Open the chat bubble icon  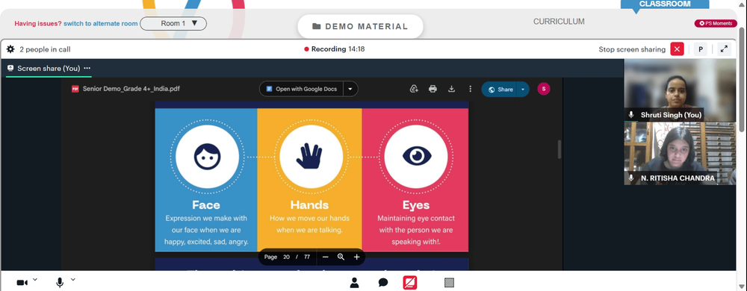point(383,283)
